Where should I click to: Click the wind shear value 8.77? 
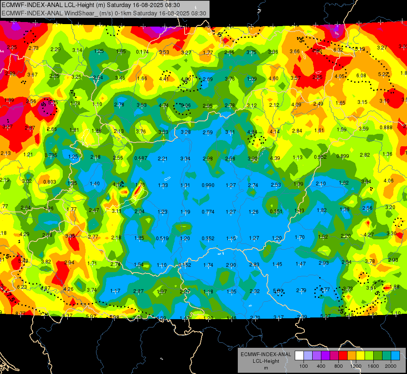20,313
